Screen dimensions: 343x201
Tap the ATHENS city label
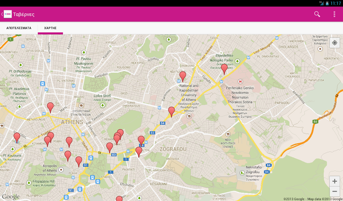point(72,122)
